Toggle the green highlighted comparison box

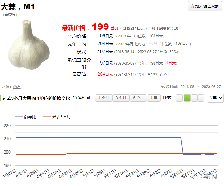click(x=187, y=98)
